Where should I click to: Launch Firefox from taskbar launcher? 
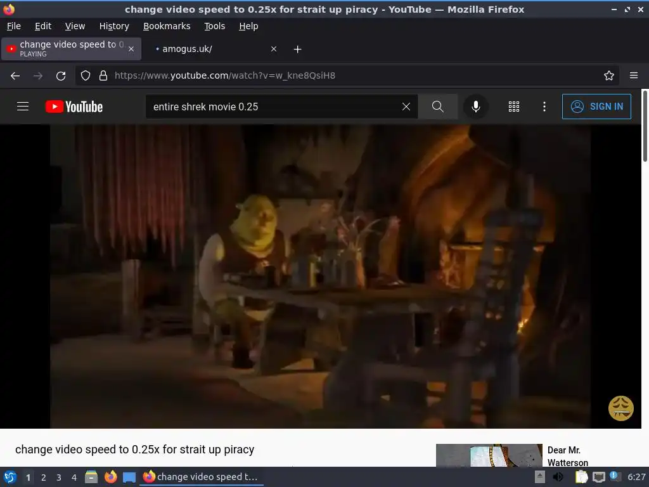pos(110,477)
